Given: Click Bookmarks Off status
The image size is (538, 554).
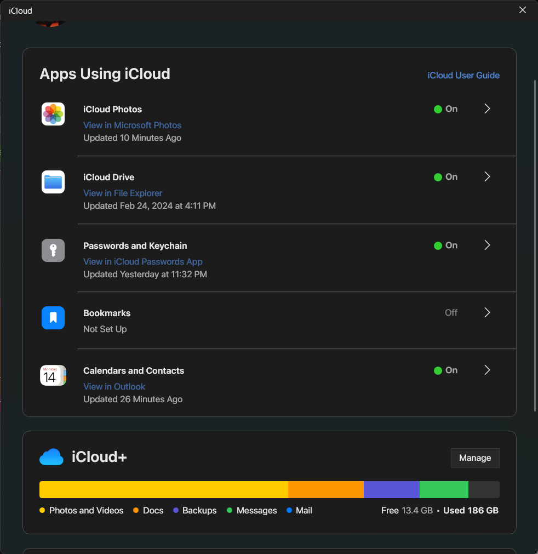Looking at the screenshot, I should click(451, 313).
